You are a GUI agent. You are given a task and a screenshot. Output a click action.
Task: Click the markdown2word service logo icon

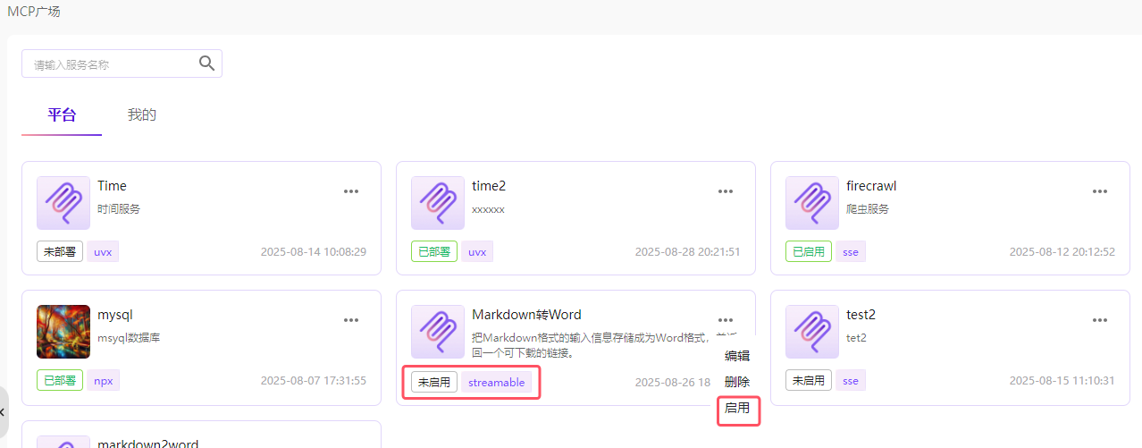point(63,442)
